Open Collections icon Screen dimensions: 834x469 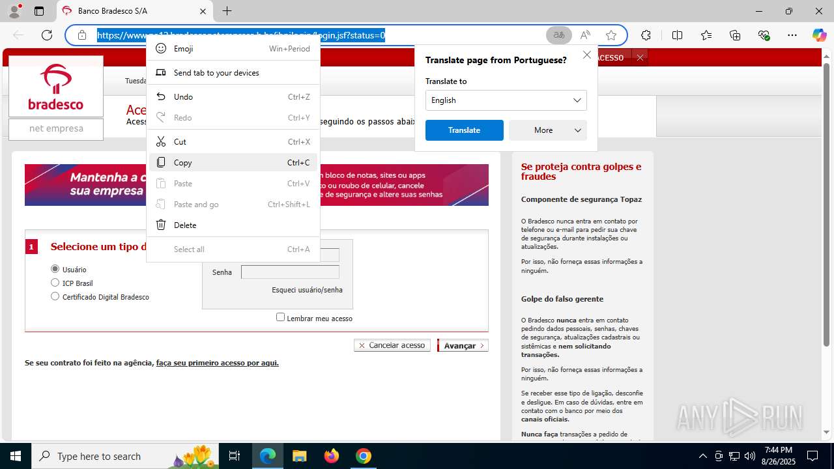(x=735, y=35)
